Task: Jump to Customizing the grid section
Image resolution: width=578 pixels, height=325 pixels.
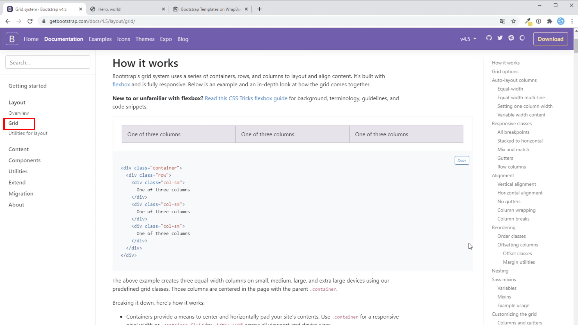Action: 514,314
